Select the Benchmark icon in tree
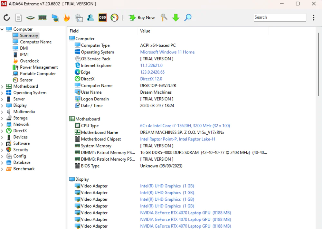 [9, 169]
